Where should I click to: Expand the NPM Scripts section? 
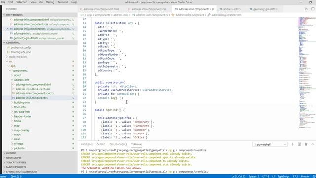click(x=40, y=158)
